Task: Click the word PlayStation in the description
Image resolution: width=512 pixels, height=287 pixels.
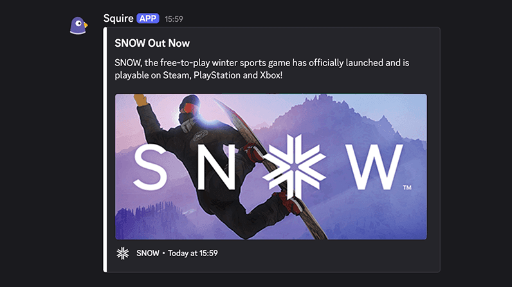Action: point(217,75)
